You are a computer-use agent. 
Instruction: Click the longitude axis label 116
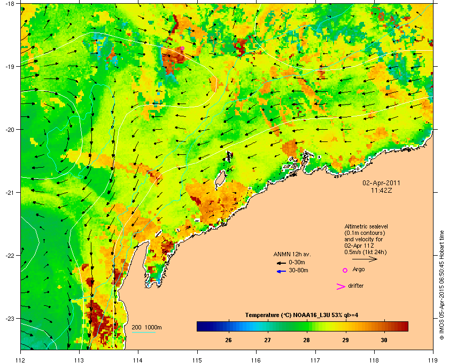(256, 360)
